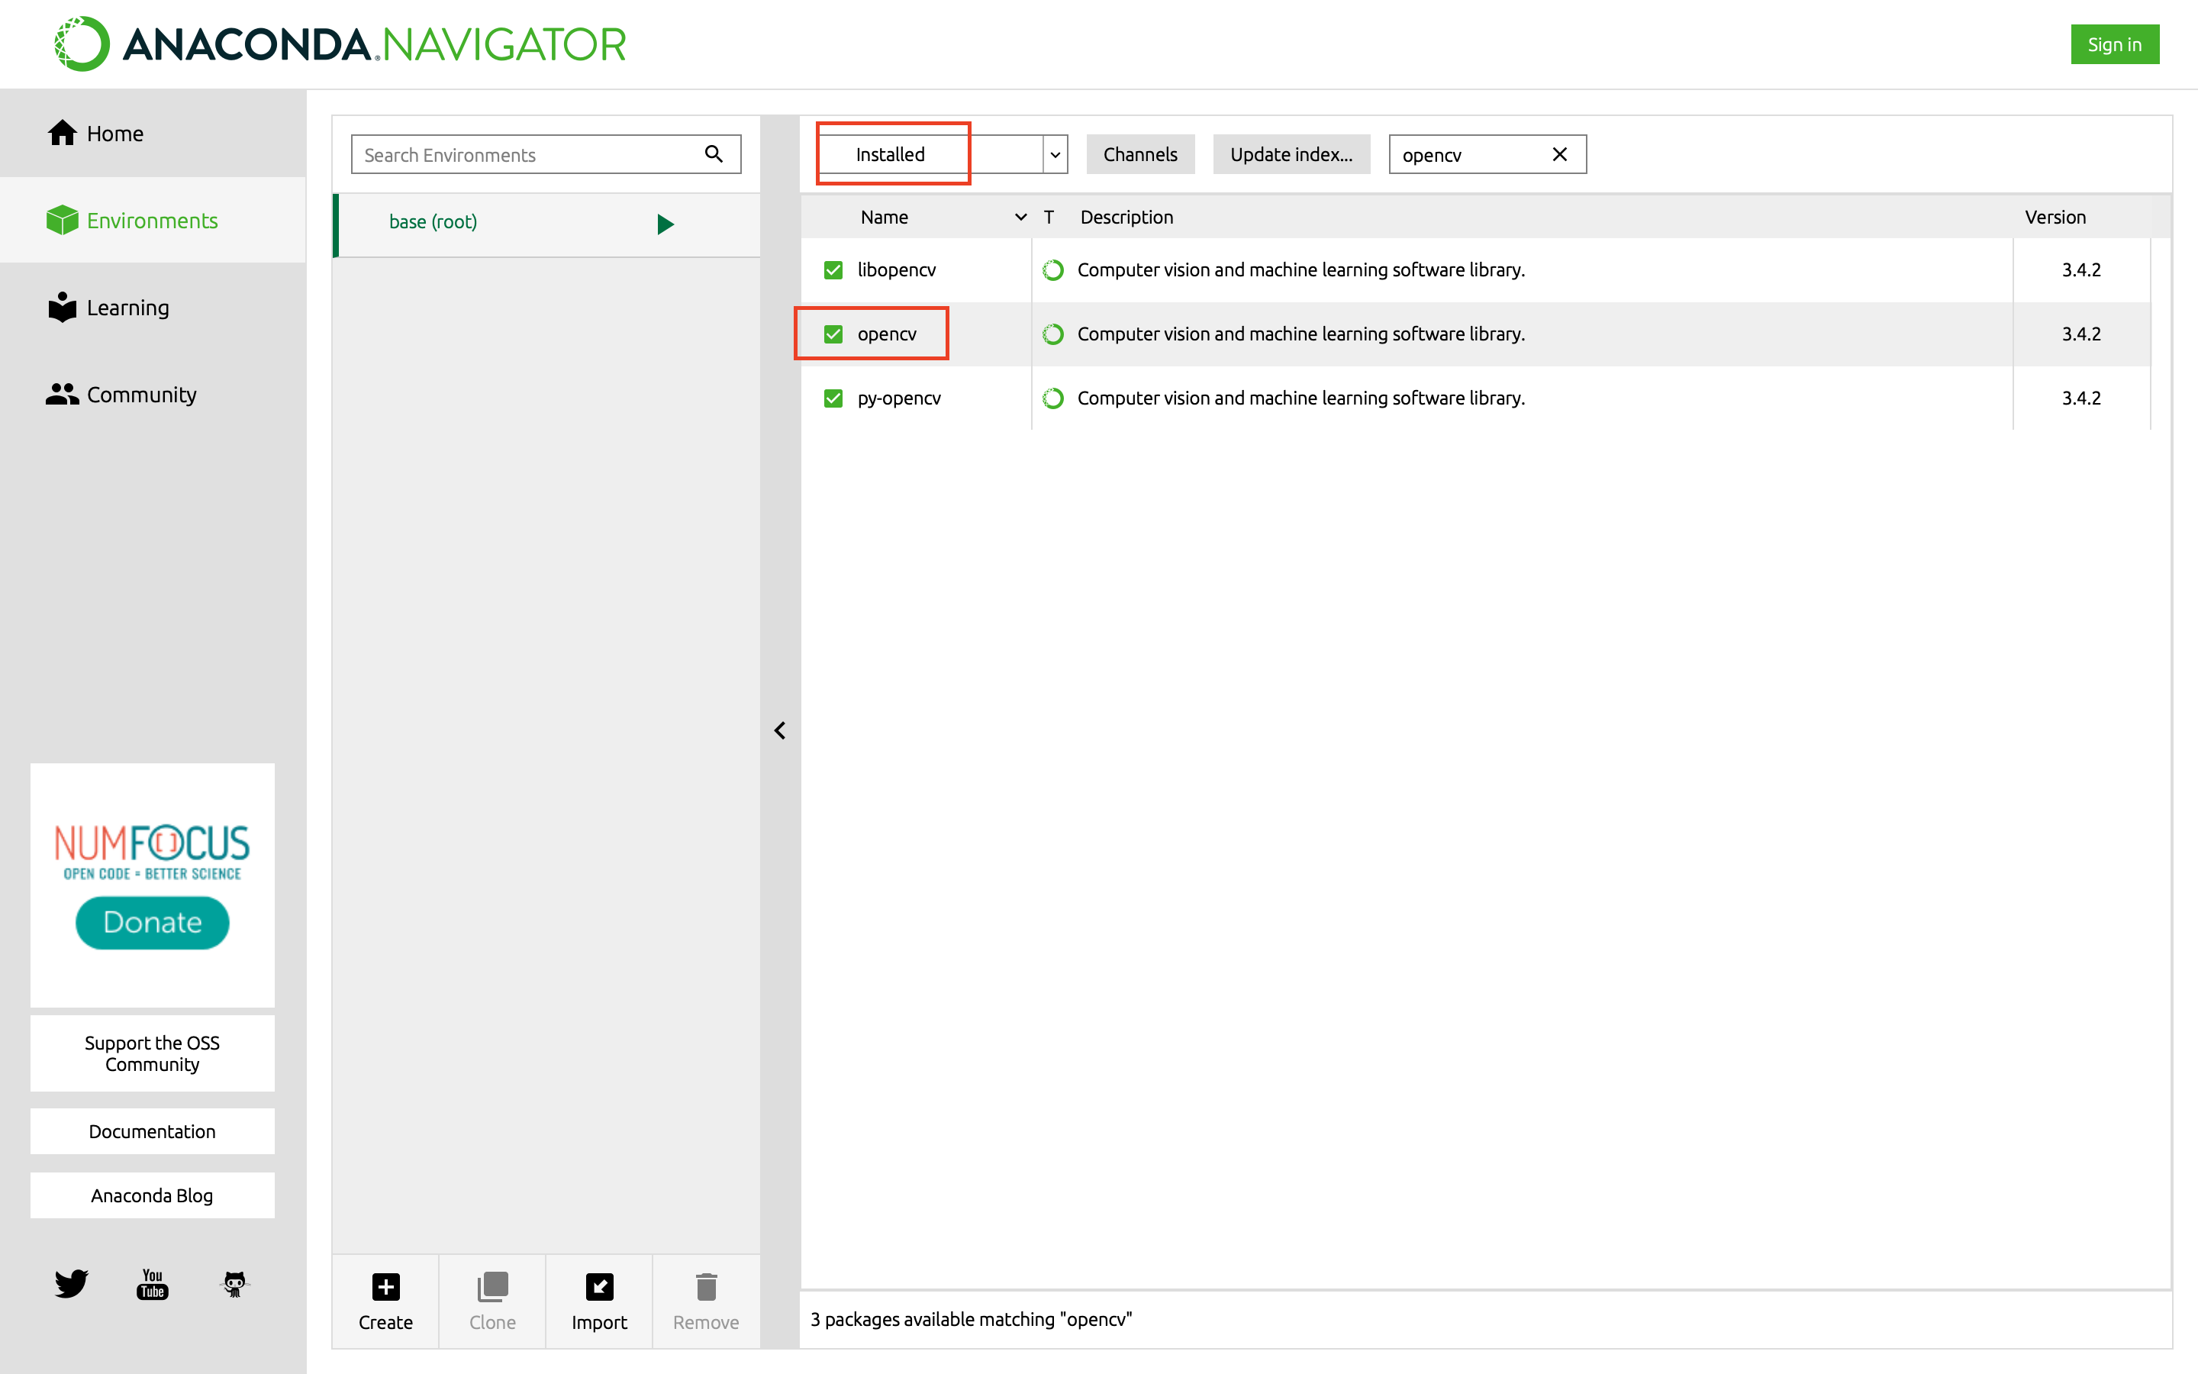The height and width of the screenshot is (1374, 2198).
Task: Click the Sign in button
Action: (x=2115, y=44)
